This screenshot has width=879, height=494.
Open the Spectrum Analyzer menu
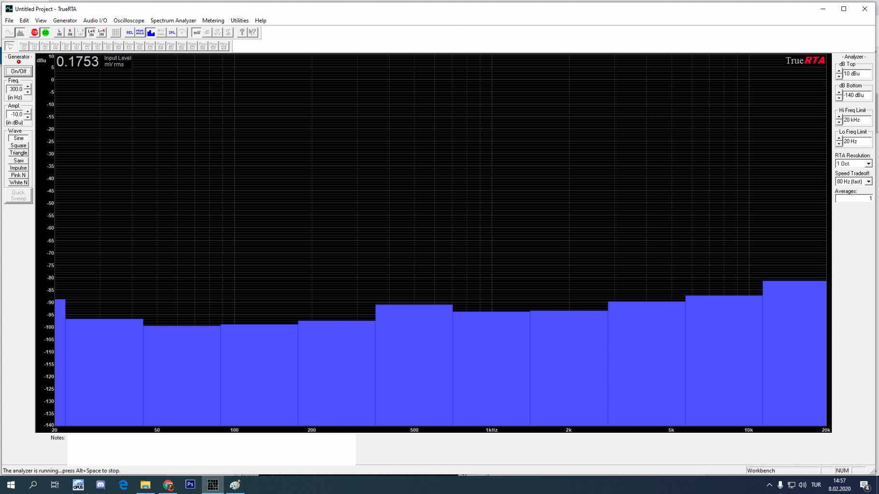[173, 20]
